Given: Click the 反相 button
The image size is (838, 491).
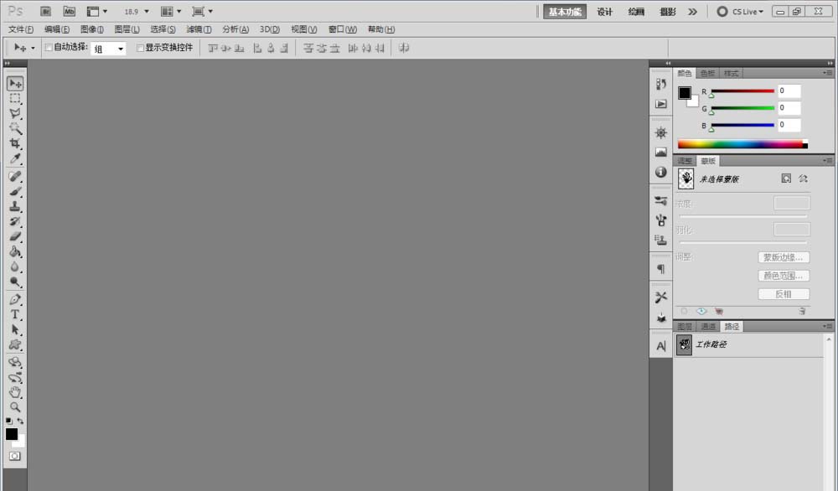Looking at the screenshot, I should pos(784,293).
